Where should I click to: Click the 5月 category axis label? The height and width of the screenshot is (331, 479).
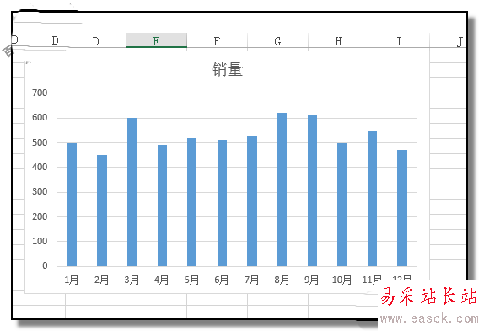[191, 280]
